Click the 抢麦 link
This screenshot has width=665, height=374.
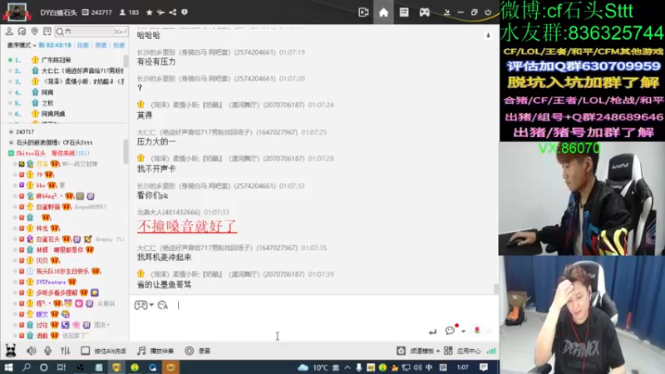click(x=119, y=46)
